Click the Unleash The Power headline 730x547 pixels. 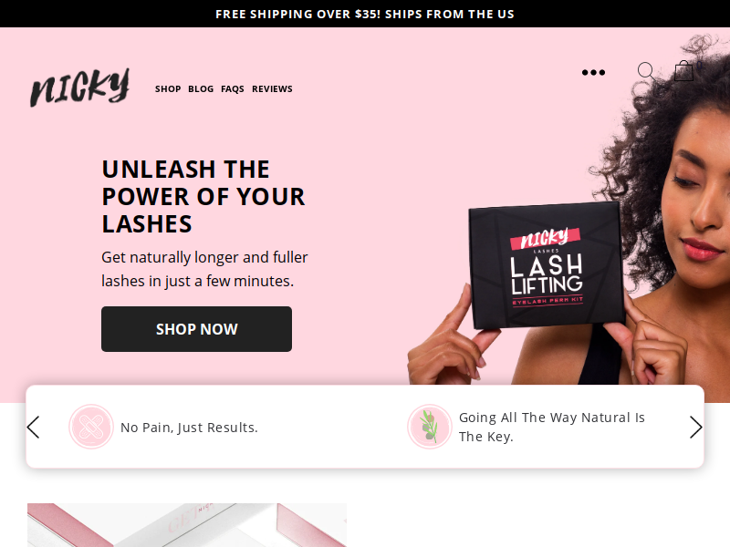pyautogui.click(x=203, y=196)
